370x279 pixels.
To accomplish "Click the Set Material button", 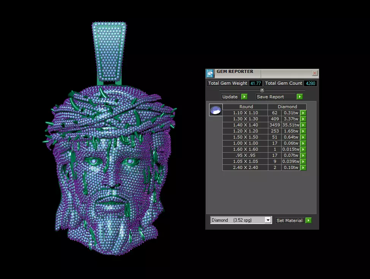I will [290, 221].
